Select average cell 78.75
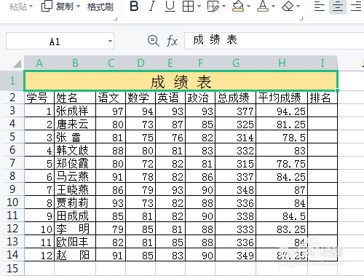This screenshot has width=364, height=276. tap(282, 163)
